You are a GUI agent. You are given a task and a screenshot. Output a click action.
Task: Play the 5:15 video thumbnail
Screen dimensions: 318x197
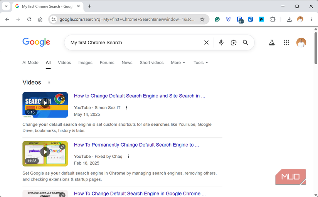45,105
